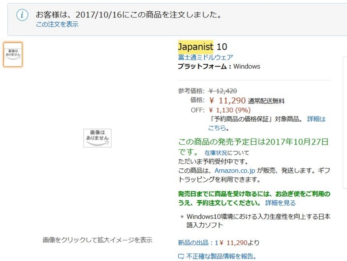Viewport: 347px width, 261px height.
Task: Click 不正確な製品情報を報告 link
Action: [x=221, y=256]
